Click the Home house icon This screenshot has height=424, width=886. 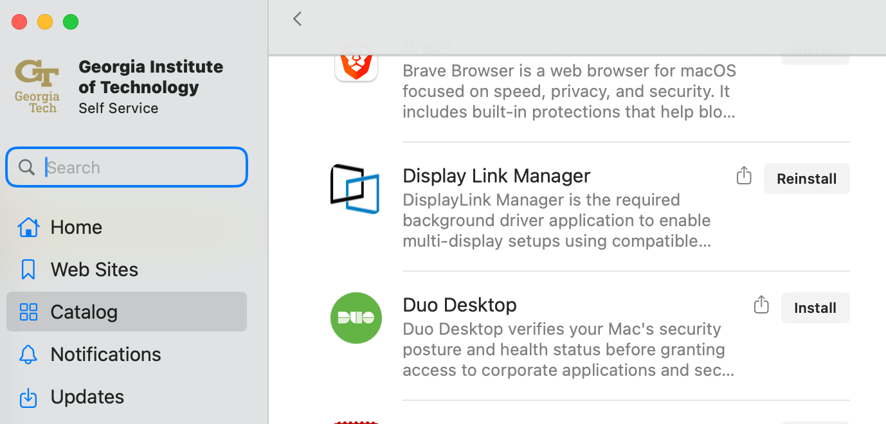pyautogui.click(x=28, y=227)
